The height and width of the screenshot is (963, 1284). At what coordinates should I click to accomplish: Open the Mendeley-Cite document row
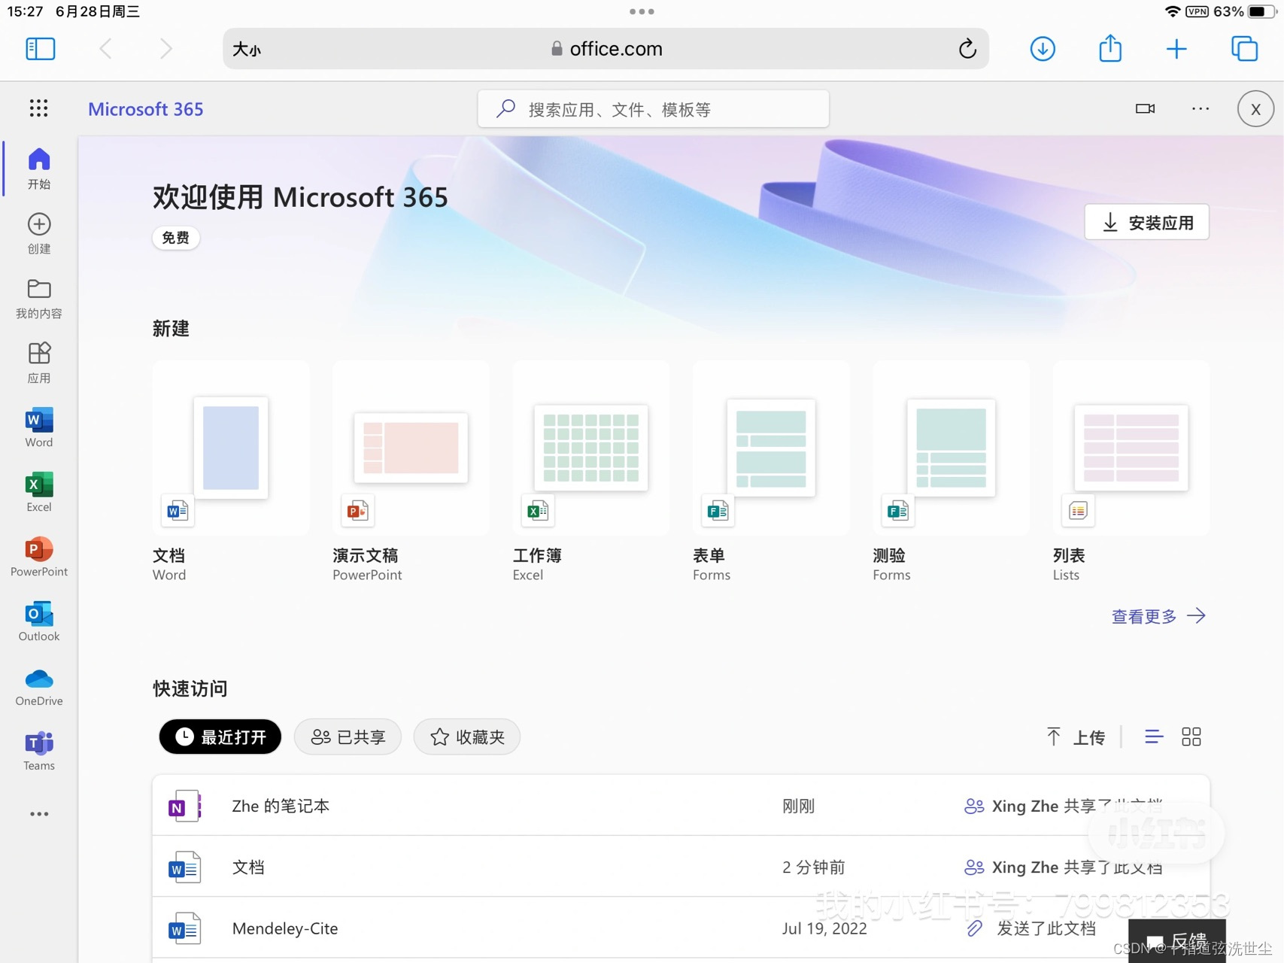(681, 928)
